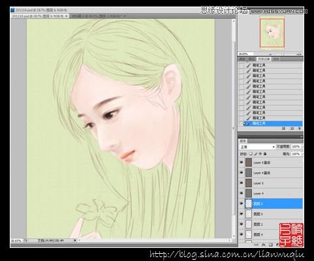Click the status bar zoom percentage field
This screenshot has height=261, width=314.
(x=16, y=241)
